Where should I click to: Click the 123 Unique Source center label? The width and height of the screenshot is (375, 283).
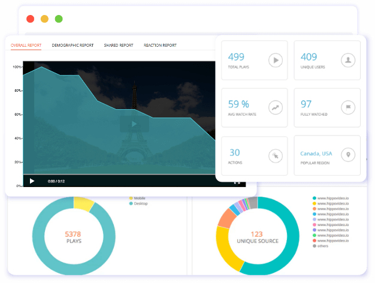pyautogui.click(x=258, y=237)
